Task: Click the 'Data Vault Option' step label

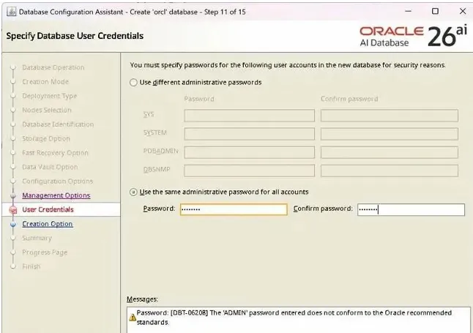Action: coord(50,167)
